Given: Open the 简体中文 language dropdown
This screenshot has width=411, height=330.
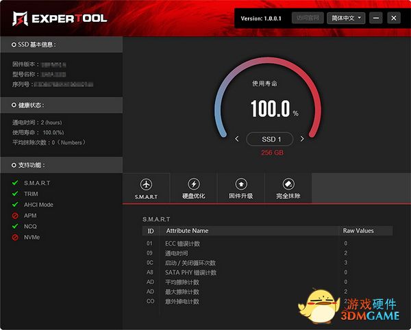Looking at the screenshot, I should (346, 18).
